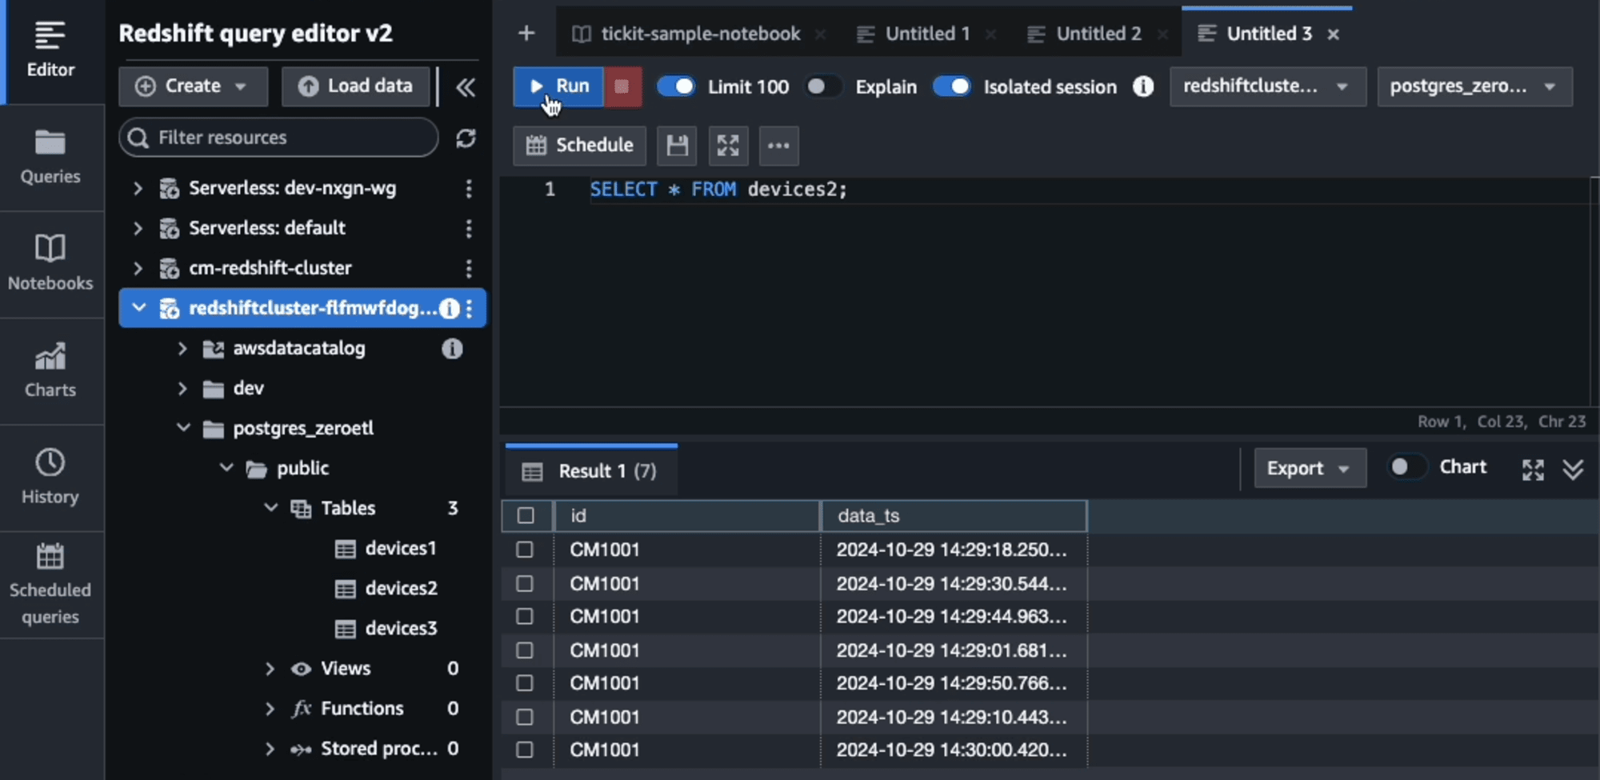Check the row with timestamp 14:29:44.963

pyautogui.click(x=525, y=617)
